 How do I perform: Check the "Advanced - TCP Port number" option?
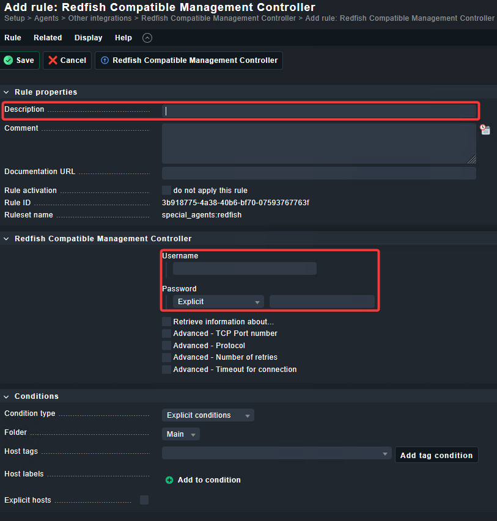[x=166, y=333]
